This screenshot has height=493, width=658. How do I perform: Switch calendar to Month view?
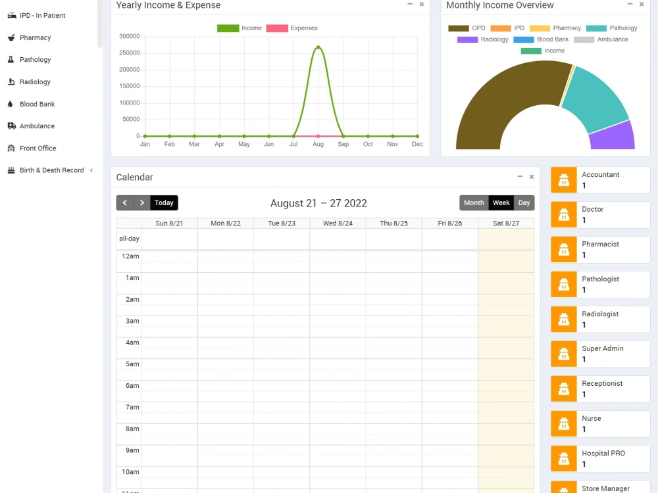click(x=474, y=203)
